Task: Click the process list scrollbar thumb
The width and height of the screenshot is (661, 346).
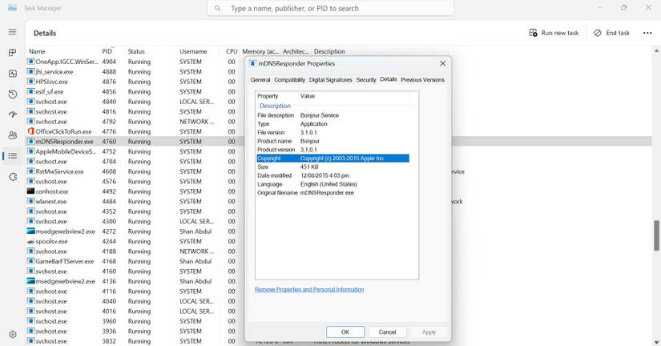Action: click(656, 235)
